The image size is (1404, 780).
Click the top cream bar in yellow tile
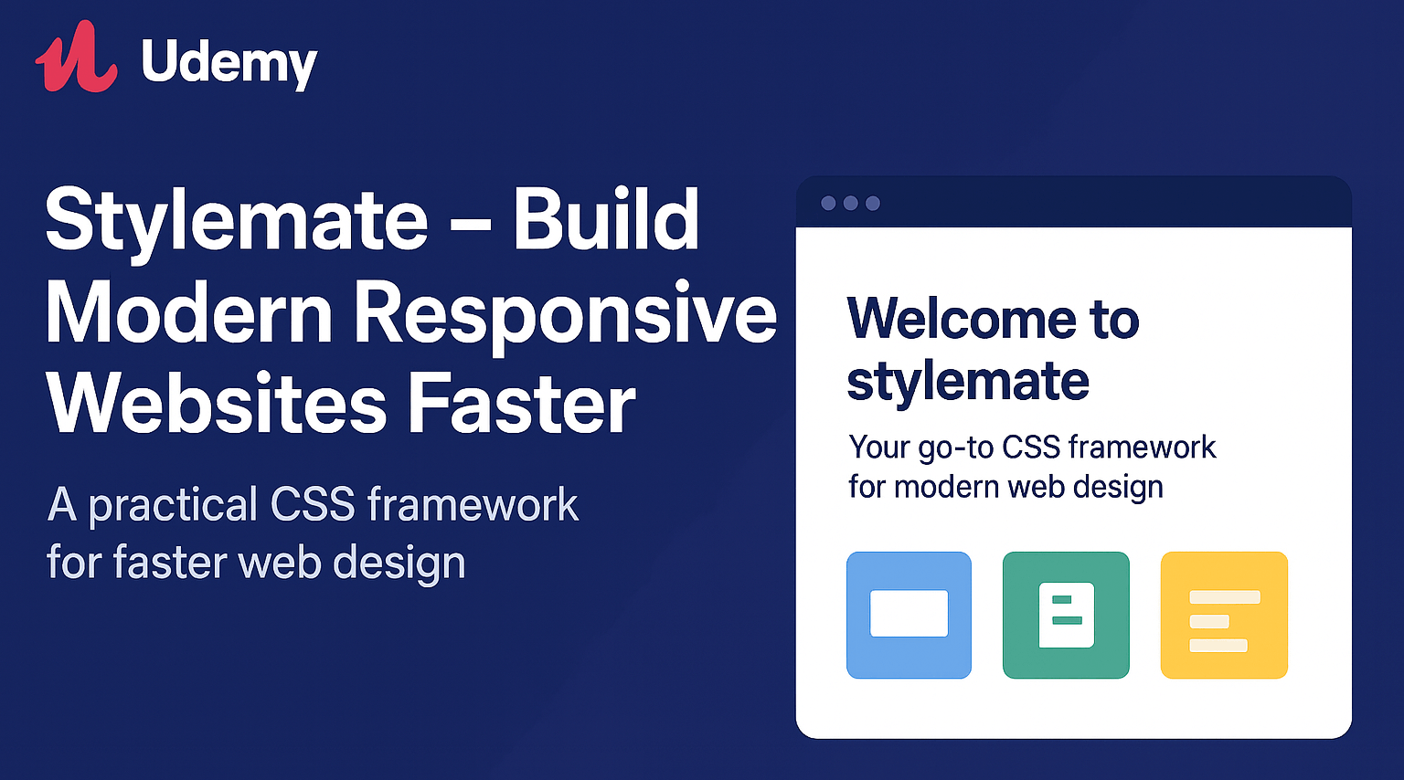click(x=1224, y=597)
